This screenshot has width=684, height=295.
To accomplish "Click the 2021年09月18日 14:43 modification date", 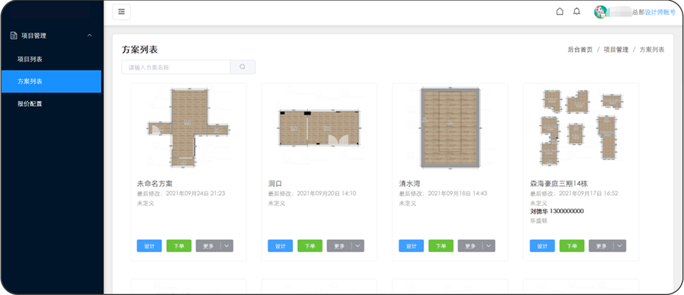I will (x=457, y=193).
